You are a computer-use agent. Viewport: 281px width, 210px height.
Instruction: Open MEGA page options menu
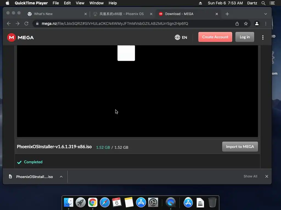coord(263,37)
